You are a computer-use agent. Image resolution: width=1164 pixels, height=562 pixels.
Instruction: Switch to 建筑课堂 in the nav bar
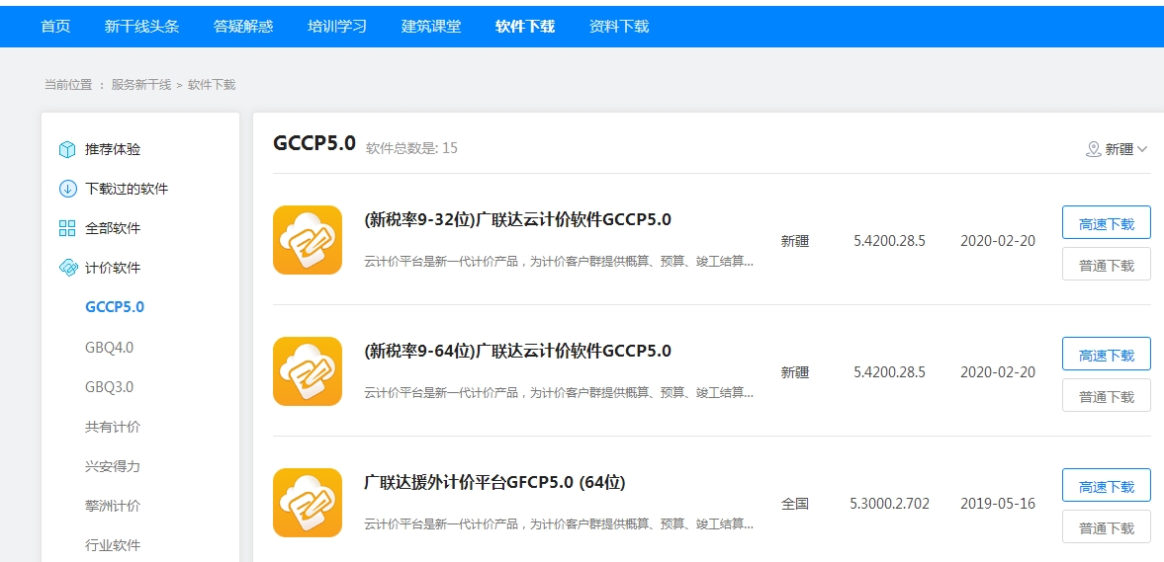[x=431, y=26]
